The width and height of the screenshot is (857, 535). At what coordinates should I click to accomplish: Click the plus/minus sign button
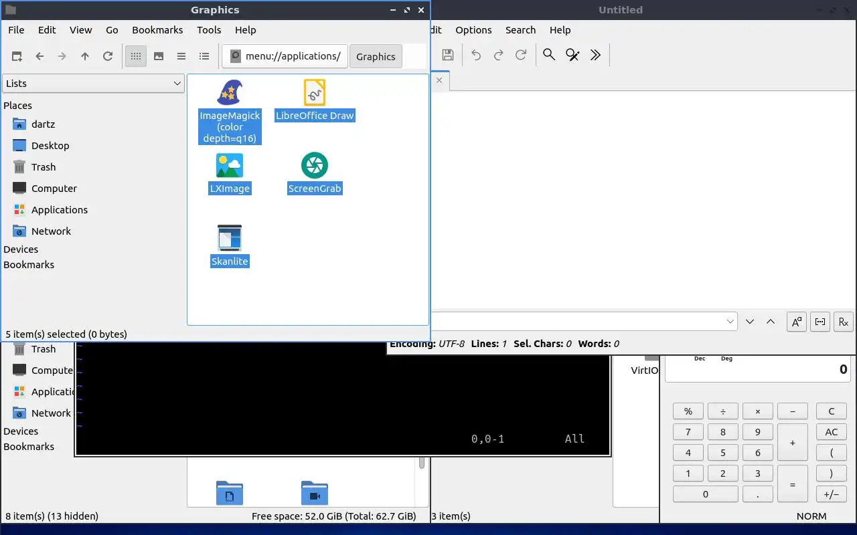point(832,494)
